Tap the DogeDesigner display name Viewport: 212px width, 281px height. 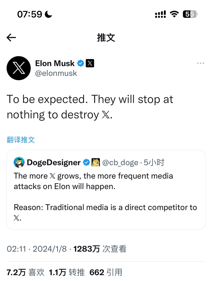(x=54, y=162)
